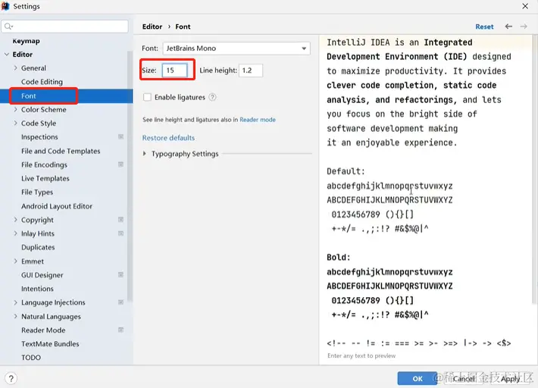Open GUI Designer settings
Viewport: 538px width, 388px height.
point(42,275)
